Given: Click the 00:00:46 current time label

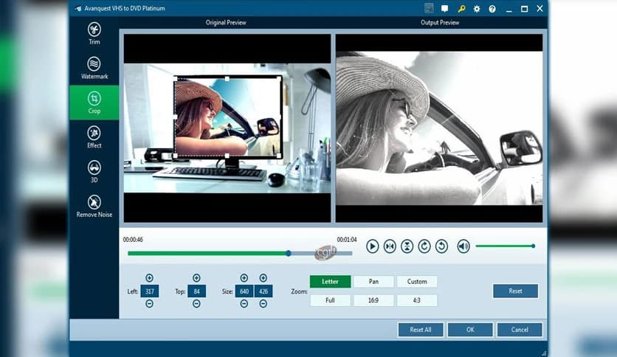Looking at the screenshot, I should point(133,240).
